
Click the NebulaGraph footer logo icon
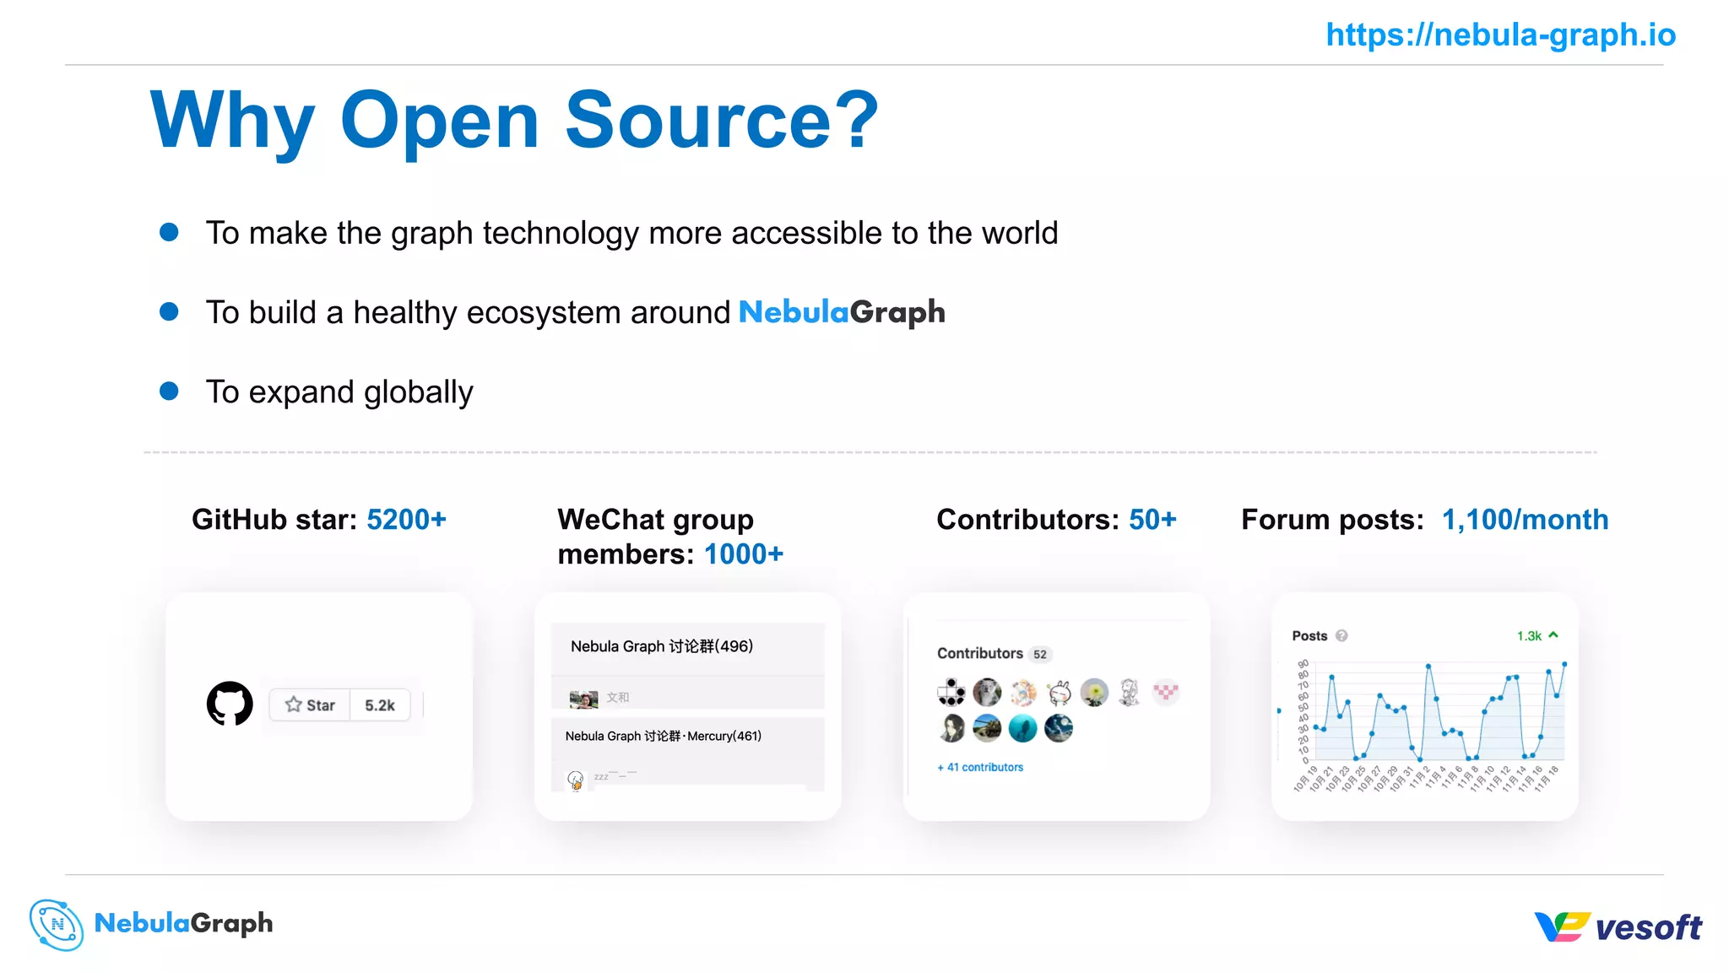pyautogui.click(x=57, y=925)
